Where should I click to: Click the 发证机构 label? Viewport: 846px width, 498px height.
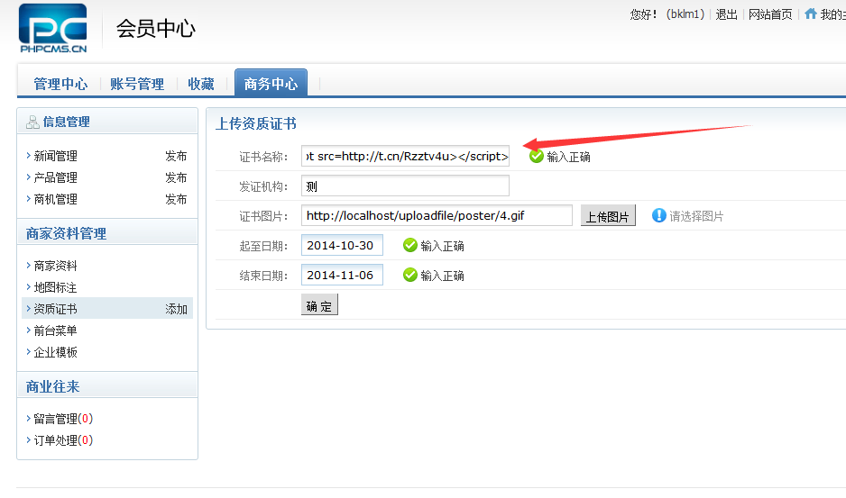pyautogui.click(x=263, y=186)
